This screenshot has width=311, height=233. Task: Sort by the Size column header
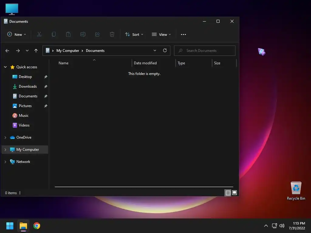point(217,63)
